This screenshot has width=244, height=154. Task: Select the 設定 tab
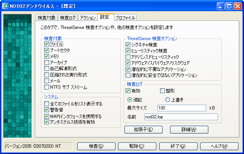[106, 17]
